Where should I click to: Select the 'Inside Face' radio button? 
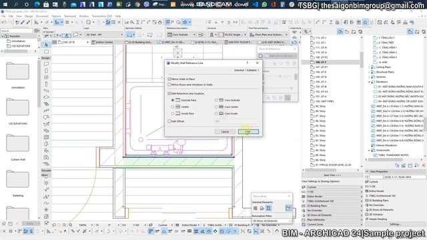[x=173, y=113]
